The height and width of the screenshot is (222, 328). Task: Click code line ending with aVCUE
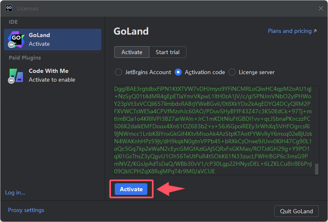pyautogui.click(x=164, y=171)
